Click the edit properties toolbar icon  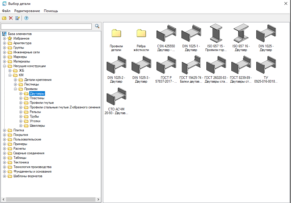[x=17, y=18]
